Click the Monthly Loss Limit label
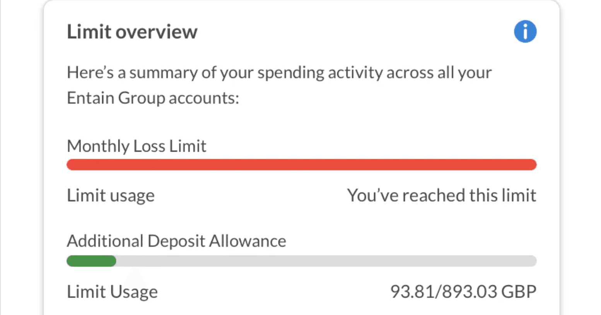Viewport: 601px width, 315px height. (x=137, y=146)
